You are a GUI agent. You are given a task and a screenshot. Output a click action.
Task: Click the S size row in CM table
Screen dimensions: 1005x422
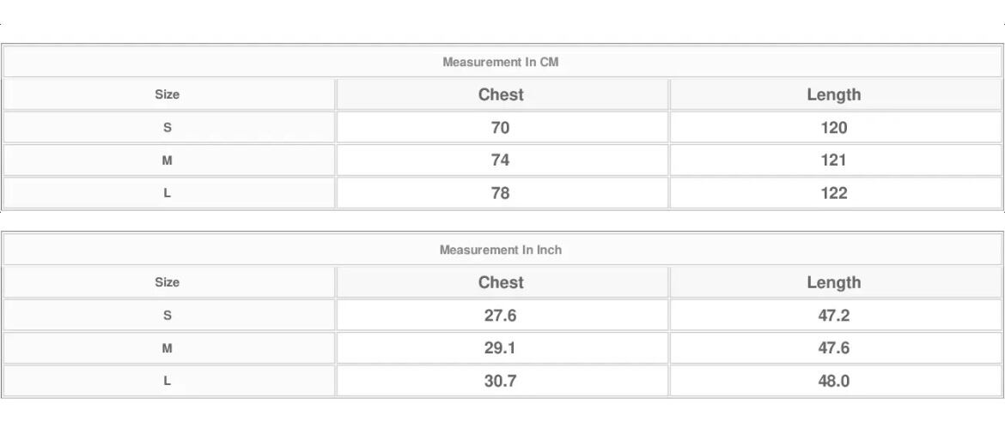[x=167, y=128]
